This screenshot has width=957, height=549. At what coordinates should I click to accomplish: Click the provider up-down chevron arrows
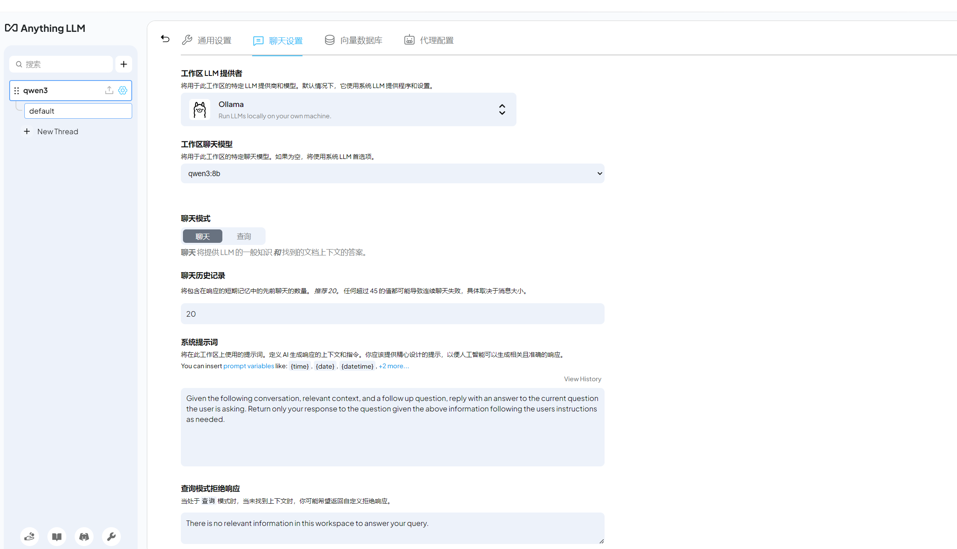[502, 109]
